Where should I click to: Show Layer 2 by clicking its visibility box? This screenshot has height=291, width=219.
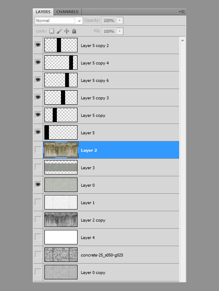[38, 150]
